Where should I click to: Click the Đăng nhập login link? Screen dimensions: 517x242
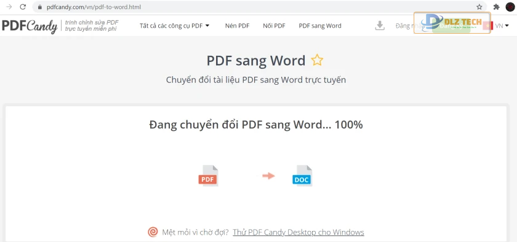pos(410,26)
